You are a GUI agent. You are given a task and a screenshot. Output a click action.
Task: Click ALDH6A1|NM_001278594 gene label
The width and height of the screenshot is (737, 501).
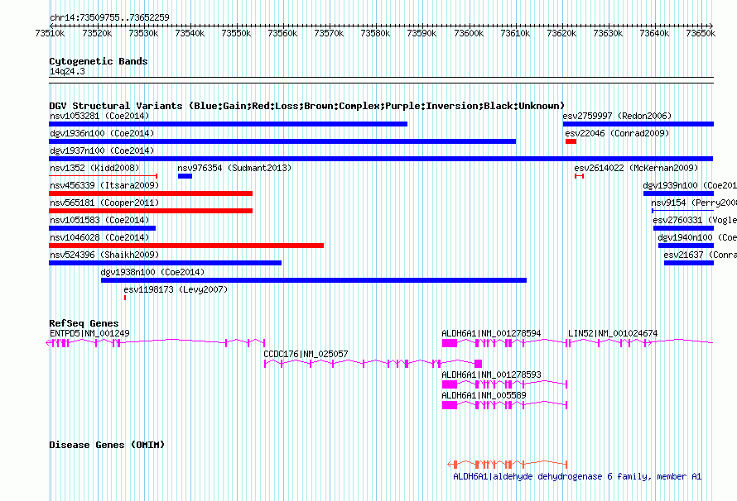click(x=491, y=333)
